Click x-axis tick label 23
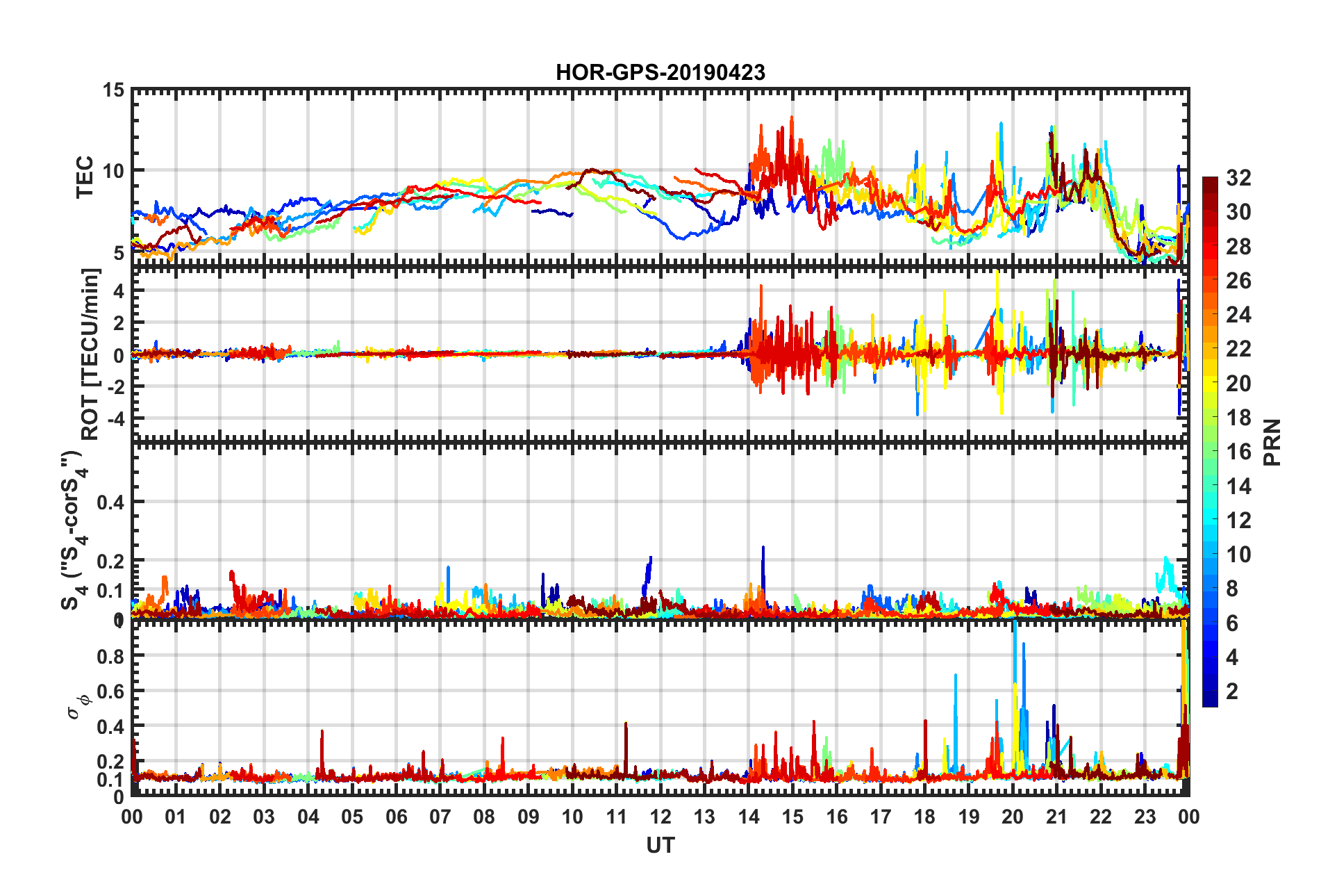This screenshot has width=1321, height=884. [1145, 817]
